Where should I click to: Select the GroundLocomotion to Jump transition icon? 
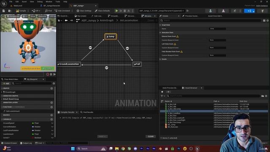pyautogui.click(x=90, y=48)
